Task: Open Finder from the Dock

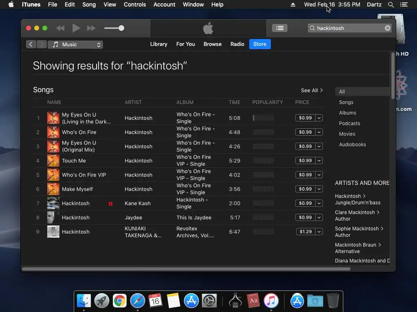Action: 84,301
